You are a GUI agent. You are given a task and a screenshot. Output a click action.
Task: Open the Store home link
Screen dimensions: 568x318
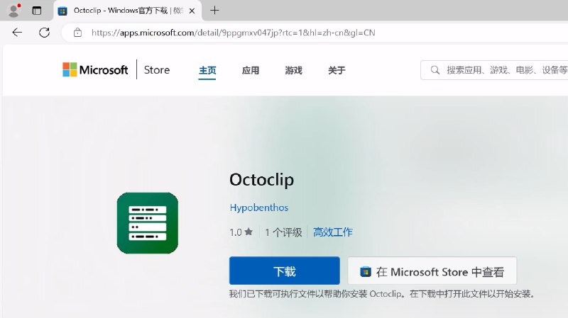(x=156, y=69)
